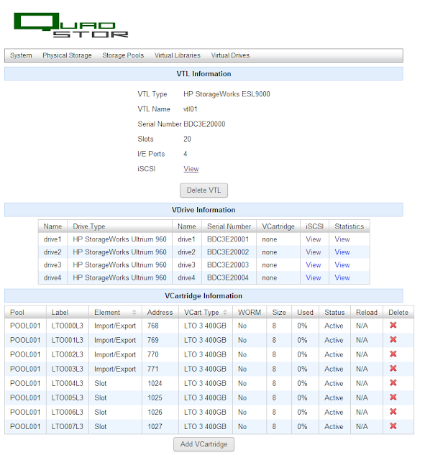Click label LTO004L3 cell

pos(68,383)
